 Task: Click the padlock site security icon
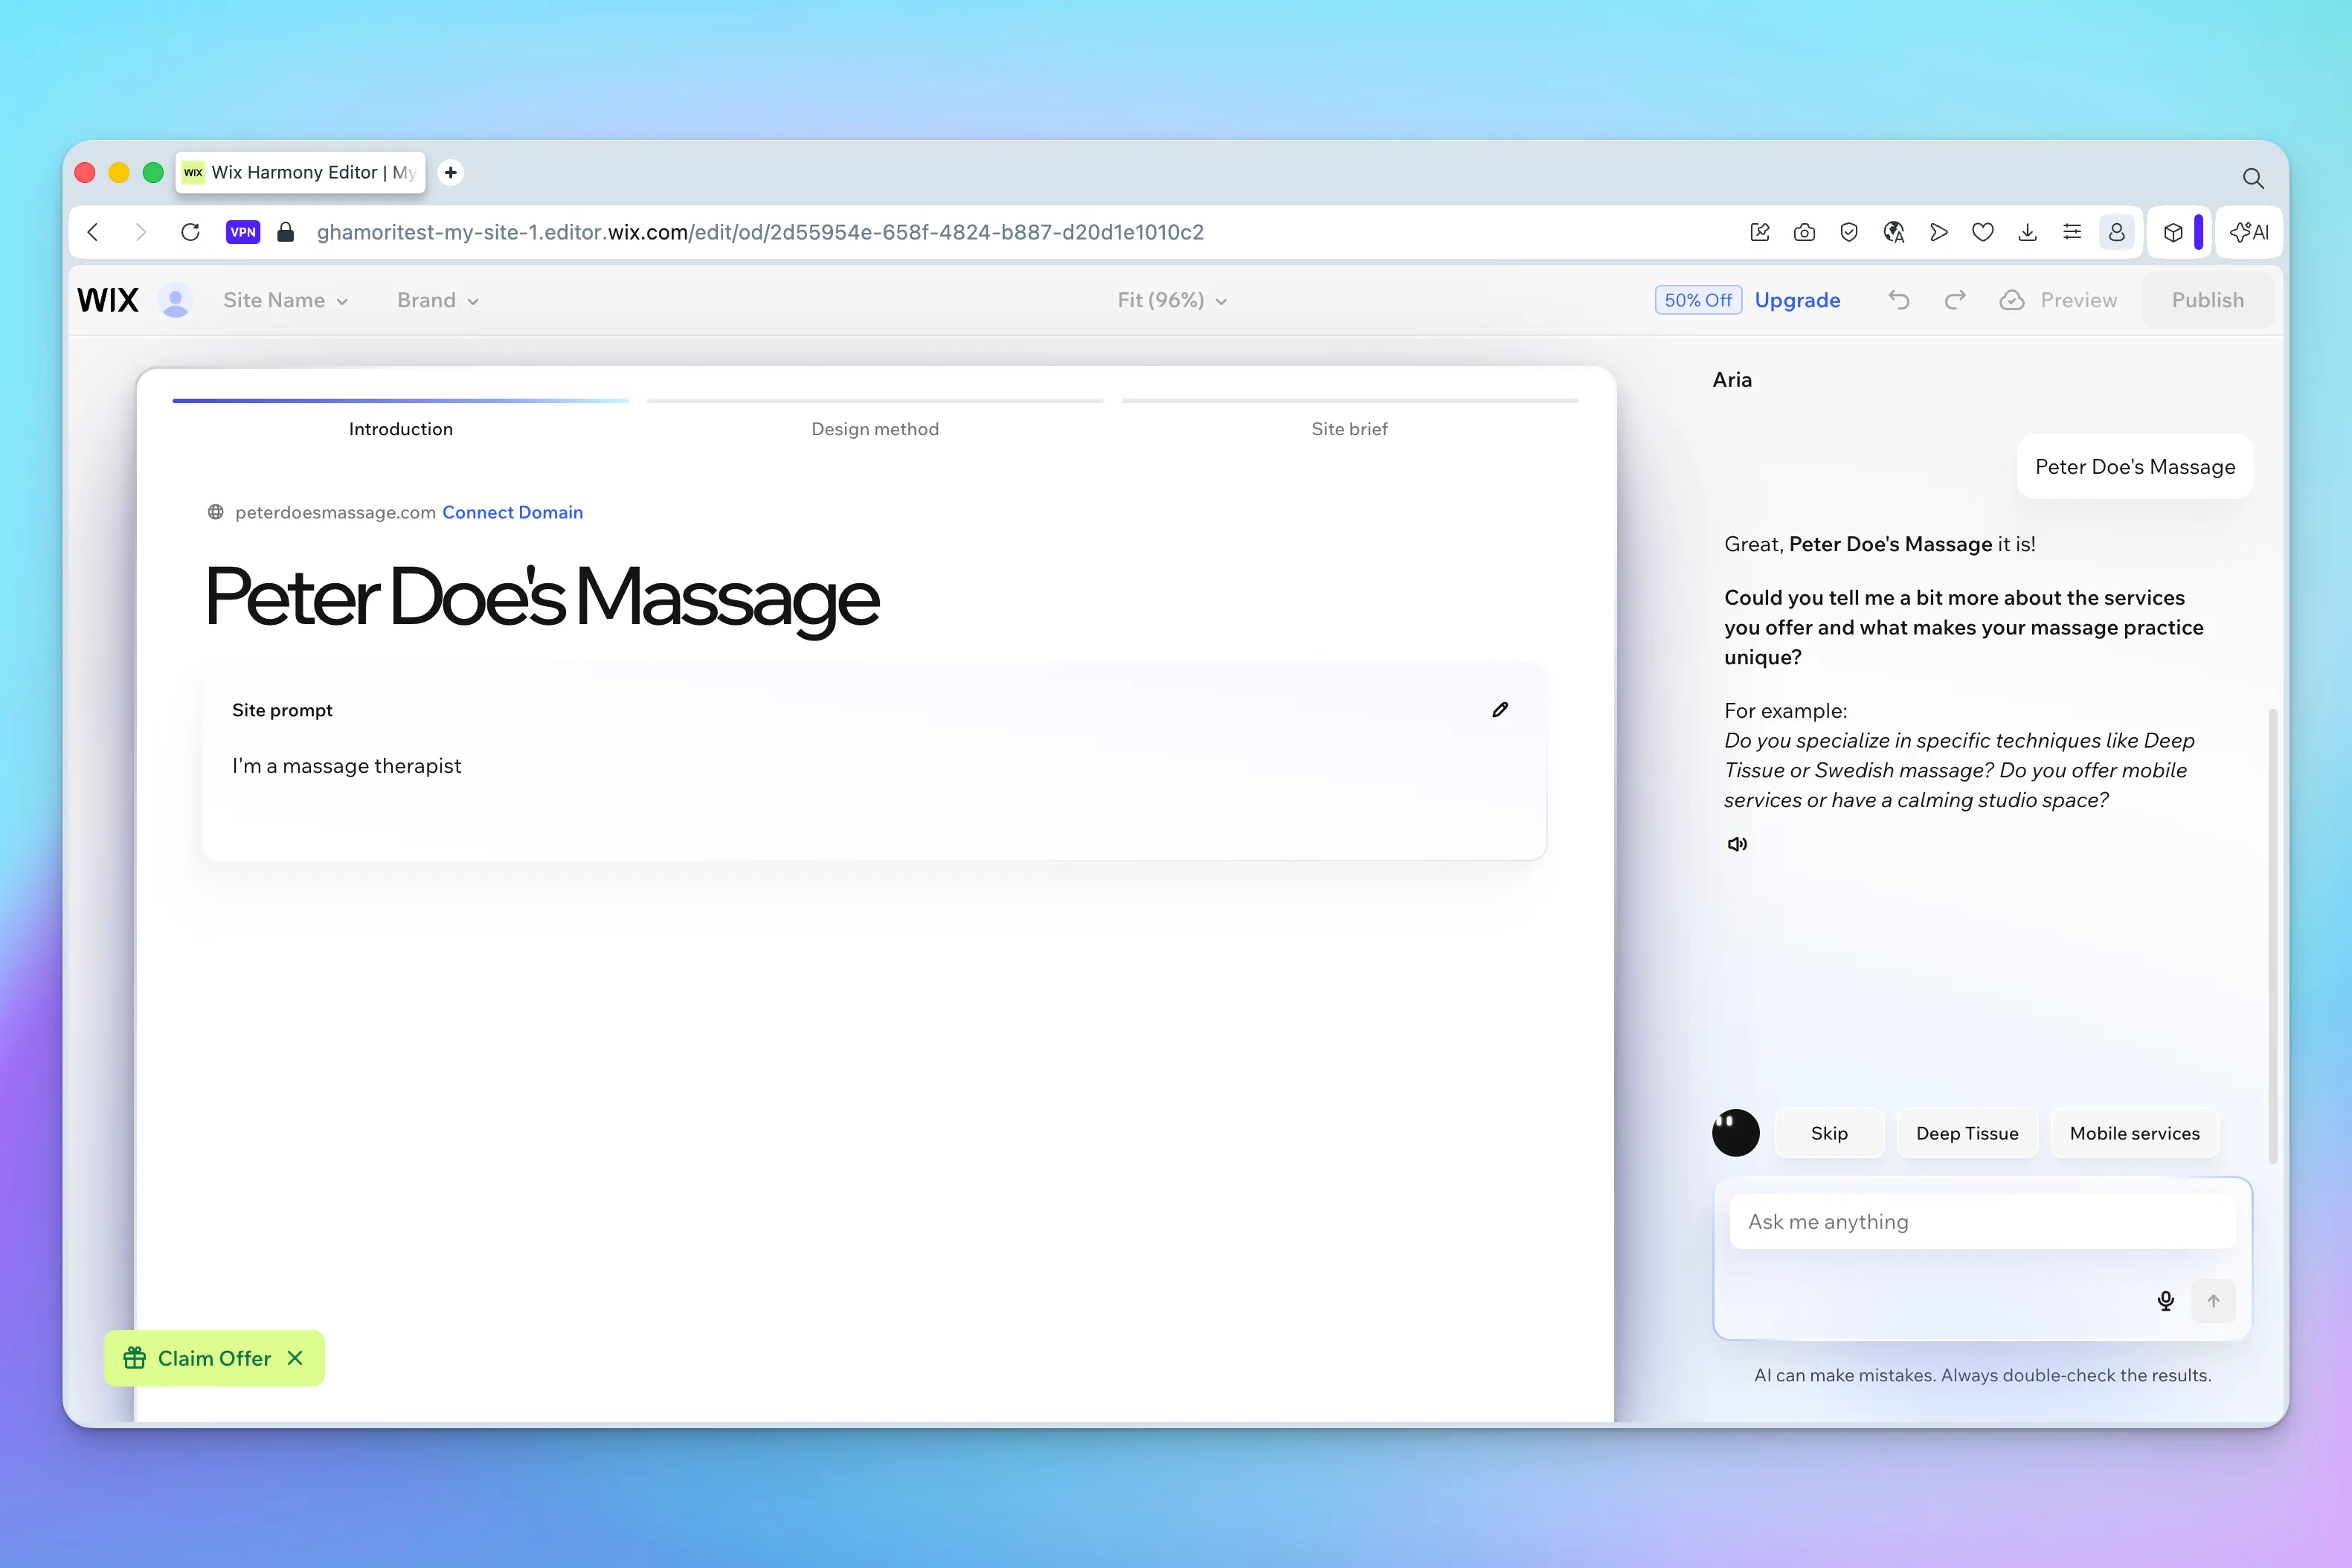pos(286,232)
